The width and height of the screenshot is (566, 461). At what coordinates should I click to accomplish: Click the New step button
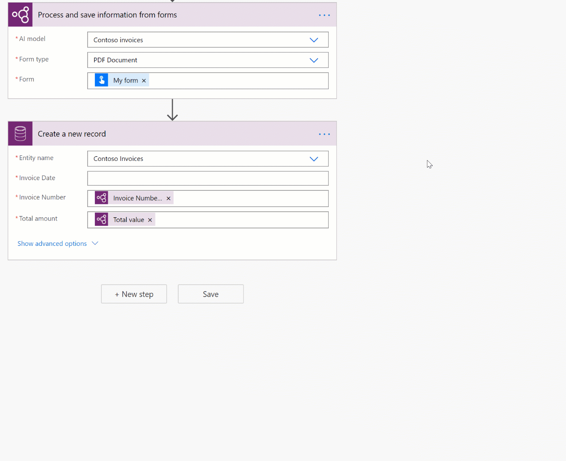coord(134,294)
